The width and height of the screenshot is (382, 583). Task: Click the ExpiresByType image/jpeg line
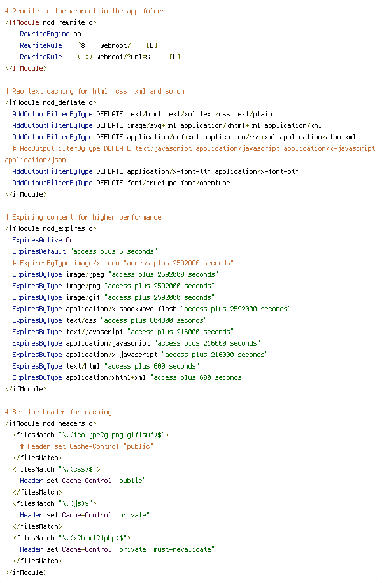click(x=115, y=274)
